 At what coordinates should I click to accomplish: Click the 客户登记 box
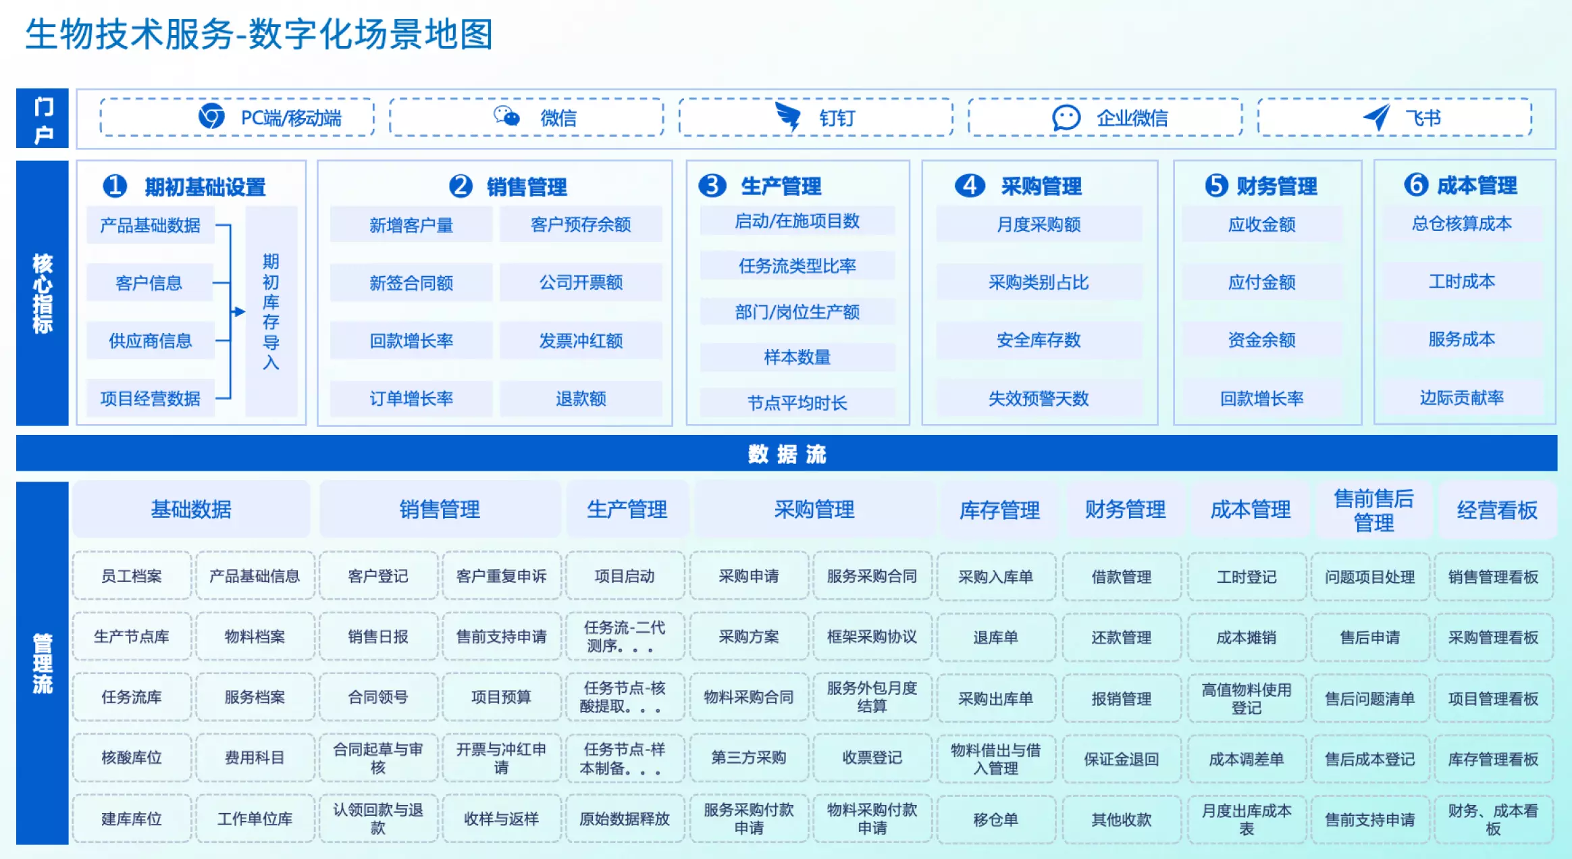378,576
